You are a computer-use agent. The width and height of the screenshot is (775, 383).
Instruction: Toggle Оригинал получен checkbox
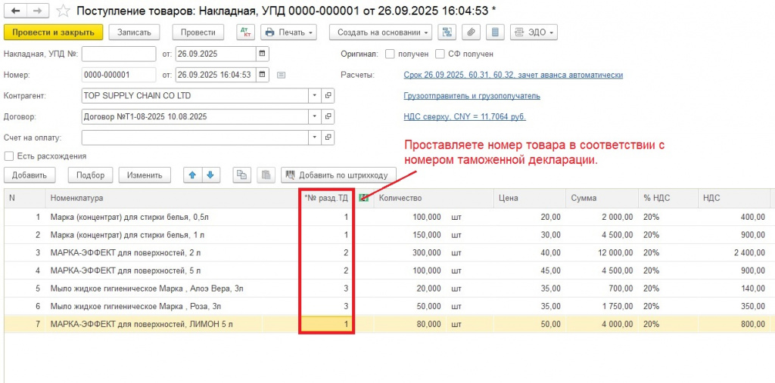390,54
